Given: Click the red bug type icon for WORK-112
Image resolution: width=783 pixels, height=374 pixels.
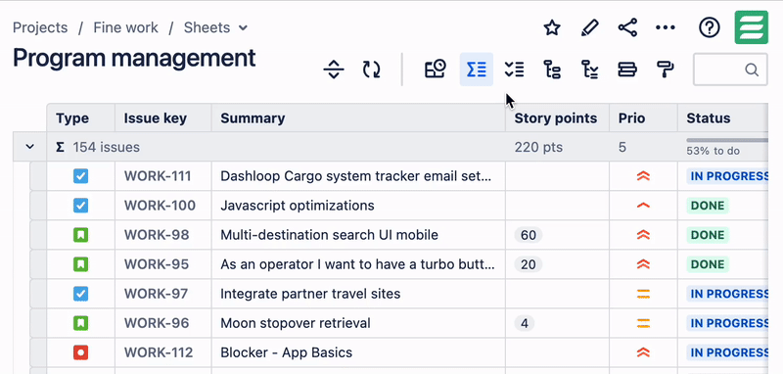Looking at the screenshot, I should 80,352.
